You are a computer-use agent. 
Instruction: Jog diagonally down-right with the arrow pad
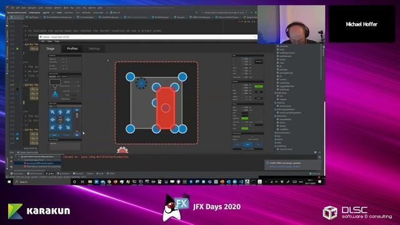pos(68,127)
